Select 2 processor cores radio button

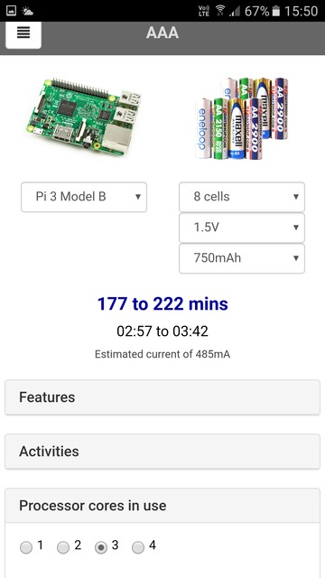[63, 547]
